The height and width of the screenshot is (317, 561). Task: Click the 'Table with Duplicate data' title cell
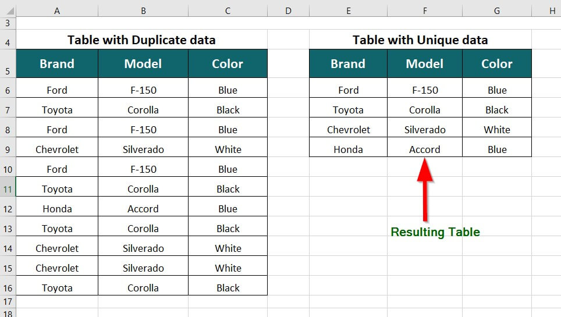[x=141, y=40]
